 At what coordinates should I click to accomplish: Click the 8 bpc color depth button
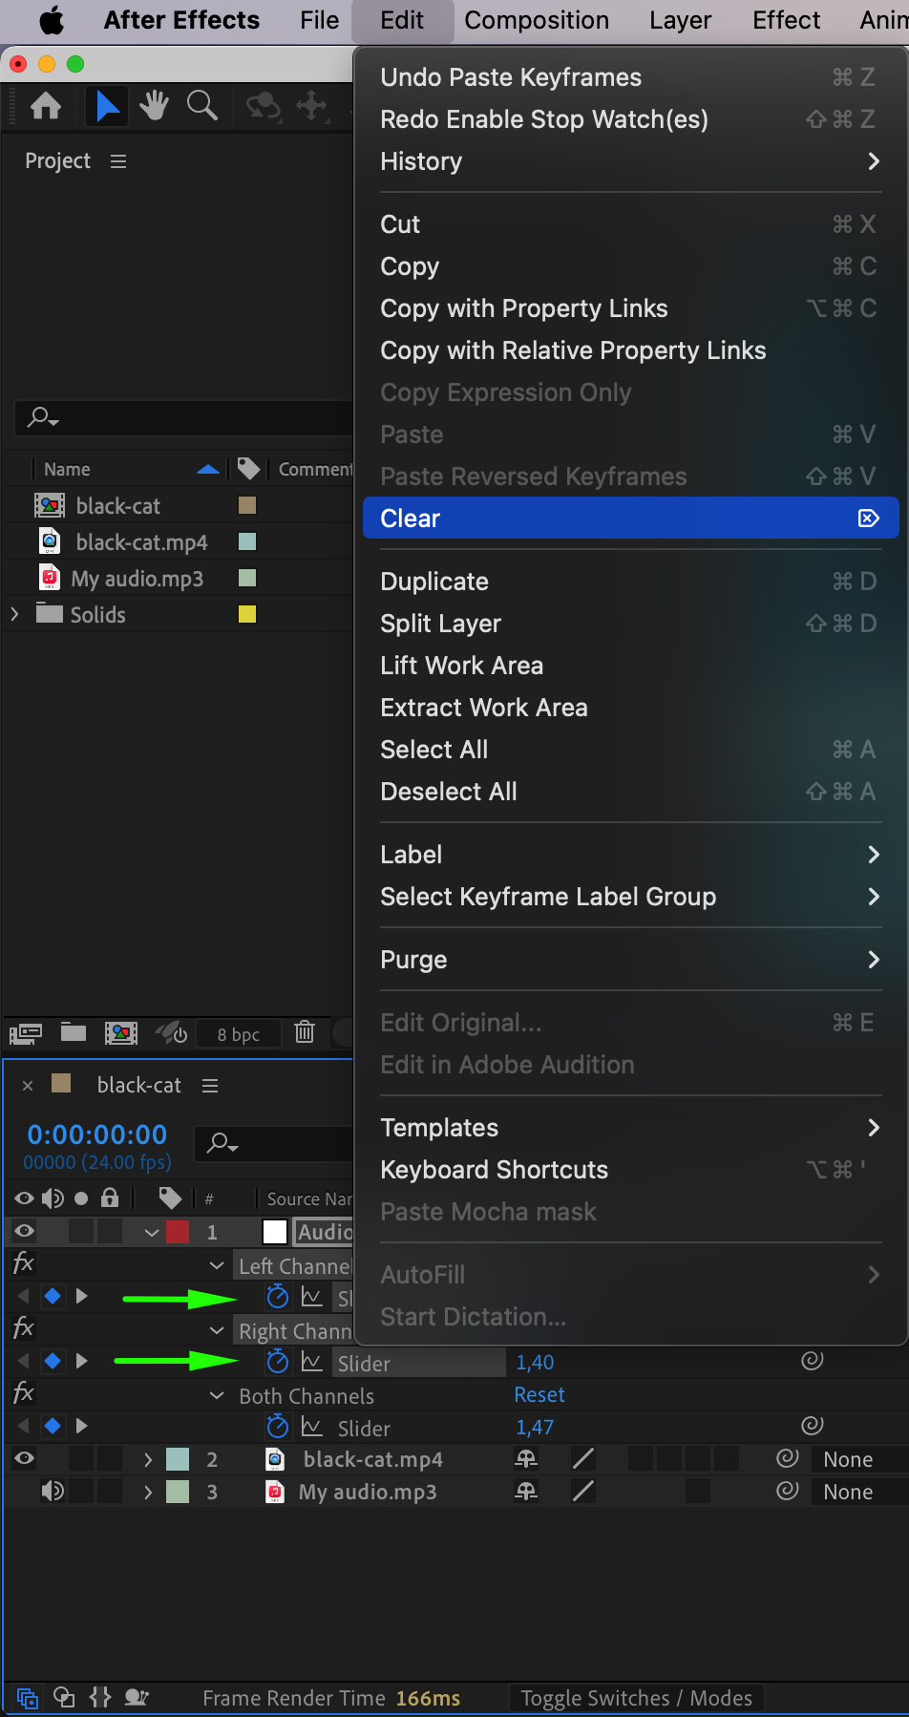tap(238, 1034)
